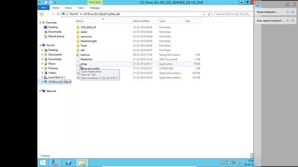Open the Windows Start button
The image size is (298, 167).
[43, 163]
